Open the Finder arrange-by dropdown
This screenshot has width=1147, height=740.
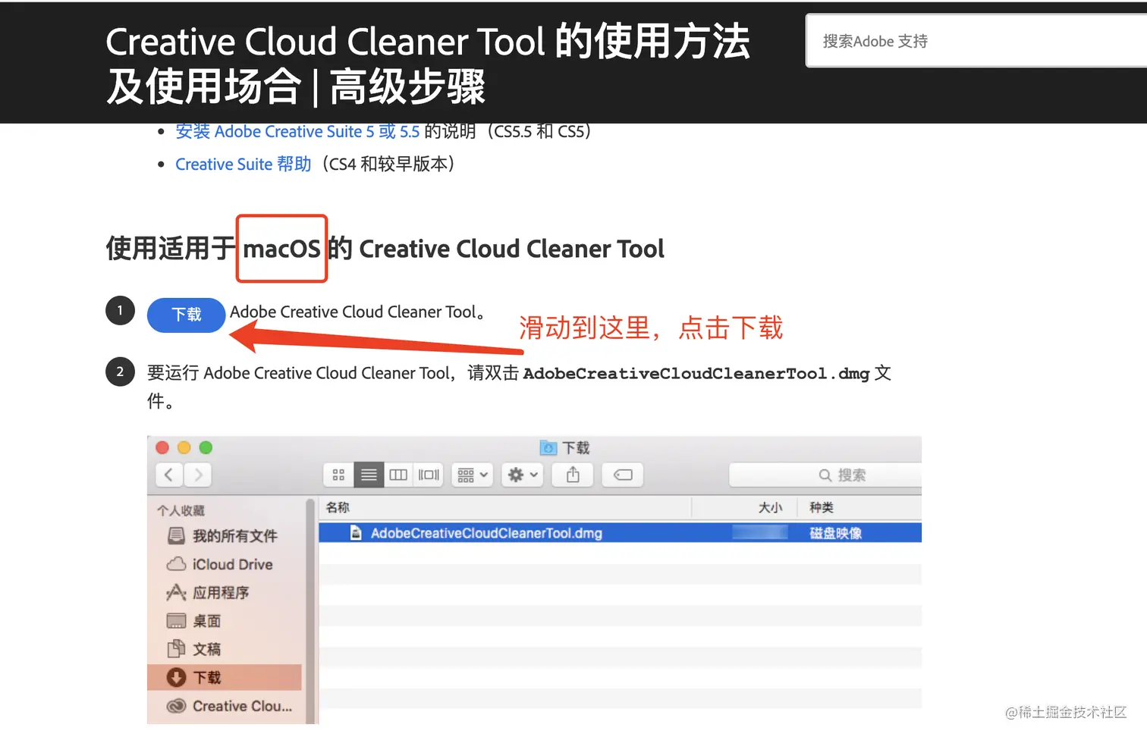[473, 475]
